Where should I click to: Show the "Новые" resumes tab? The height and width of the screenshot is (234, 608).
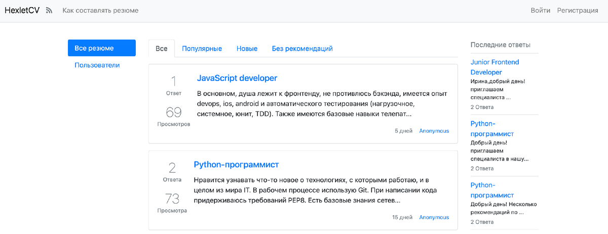[x=247, y=49]
